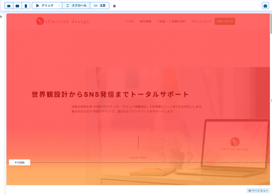The image size is (272, 195).
Task: Click the vertical scrollbar thumb on the right
Action: [x=271, y=24]
